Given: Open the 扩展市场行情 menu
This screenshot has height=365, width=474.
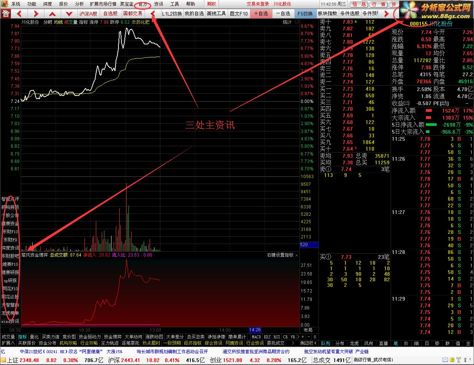Looking at the screenshot, I should 103,4.
